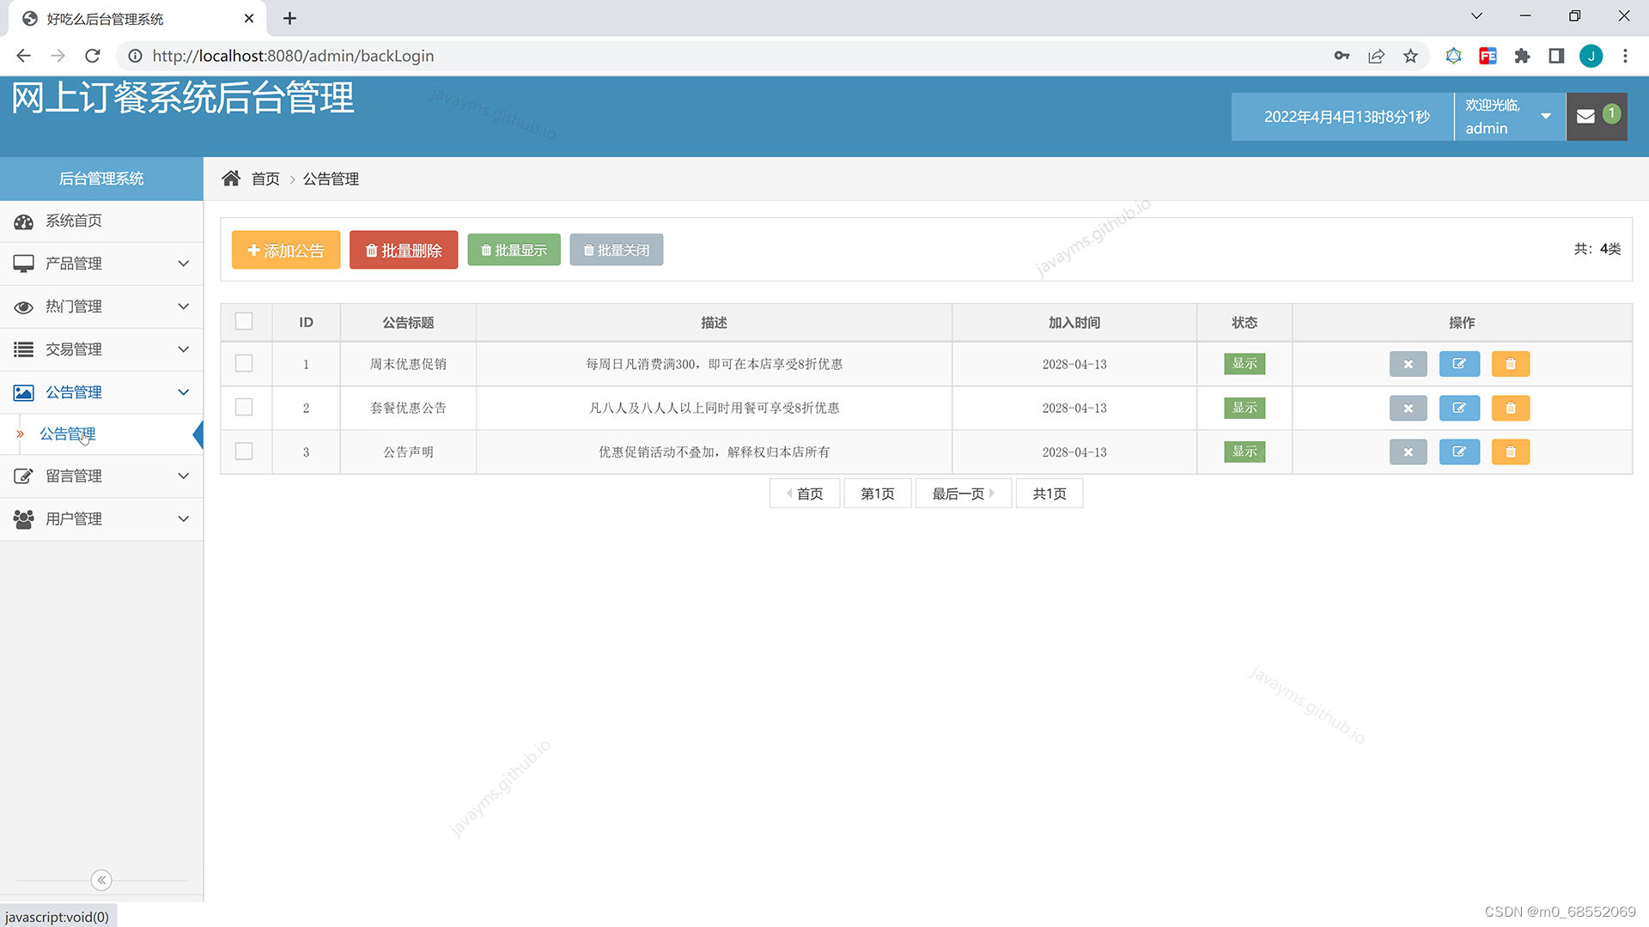Open the mail envelope notification icon
Viewport: 1649px width, 927px height.
click(1586, 117)
